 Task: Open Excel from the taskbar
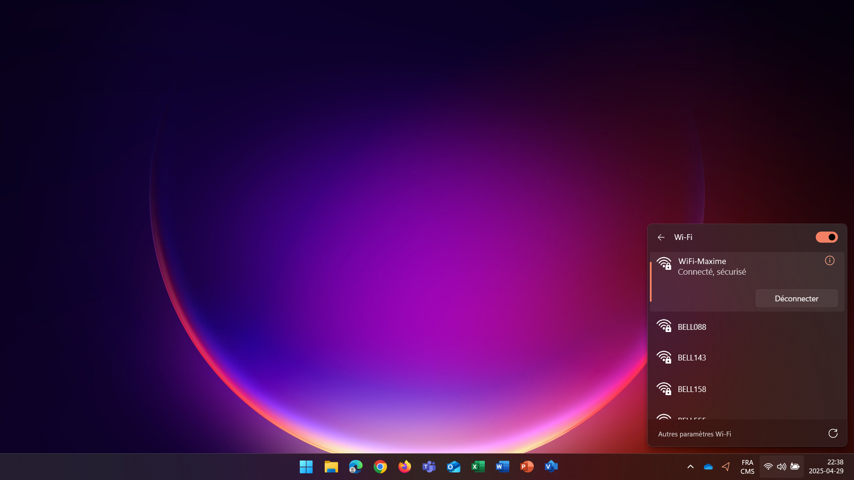[x=478, y=467]
